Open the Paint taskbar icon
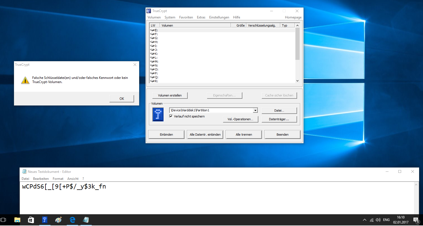The image size is (423, 226). tap(58, 220)
